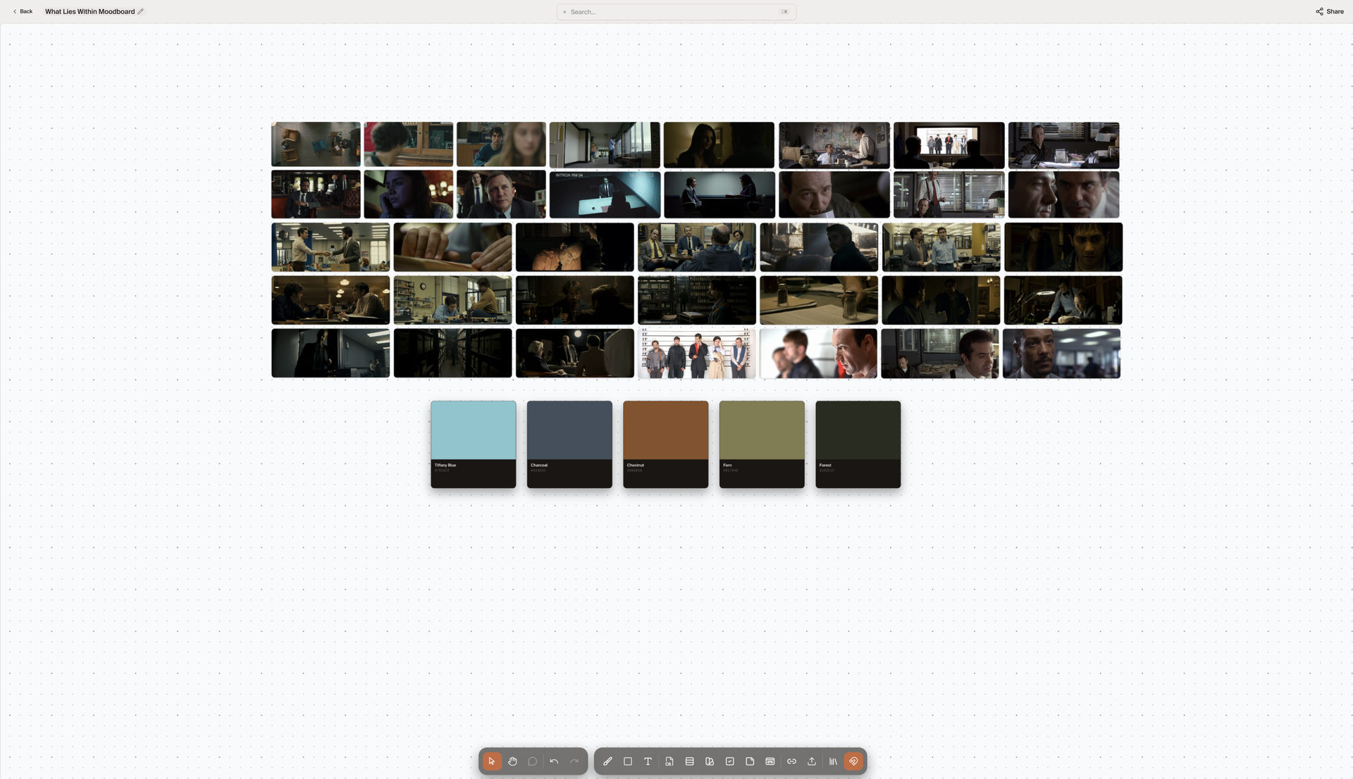
Task: Insert a color palette swatch card
Action: click(710, 761)
